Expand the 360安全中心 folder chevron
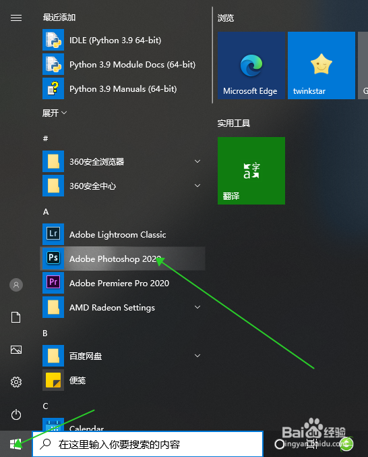 [197, 186]
